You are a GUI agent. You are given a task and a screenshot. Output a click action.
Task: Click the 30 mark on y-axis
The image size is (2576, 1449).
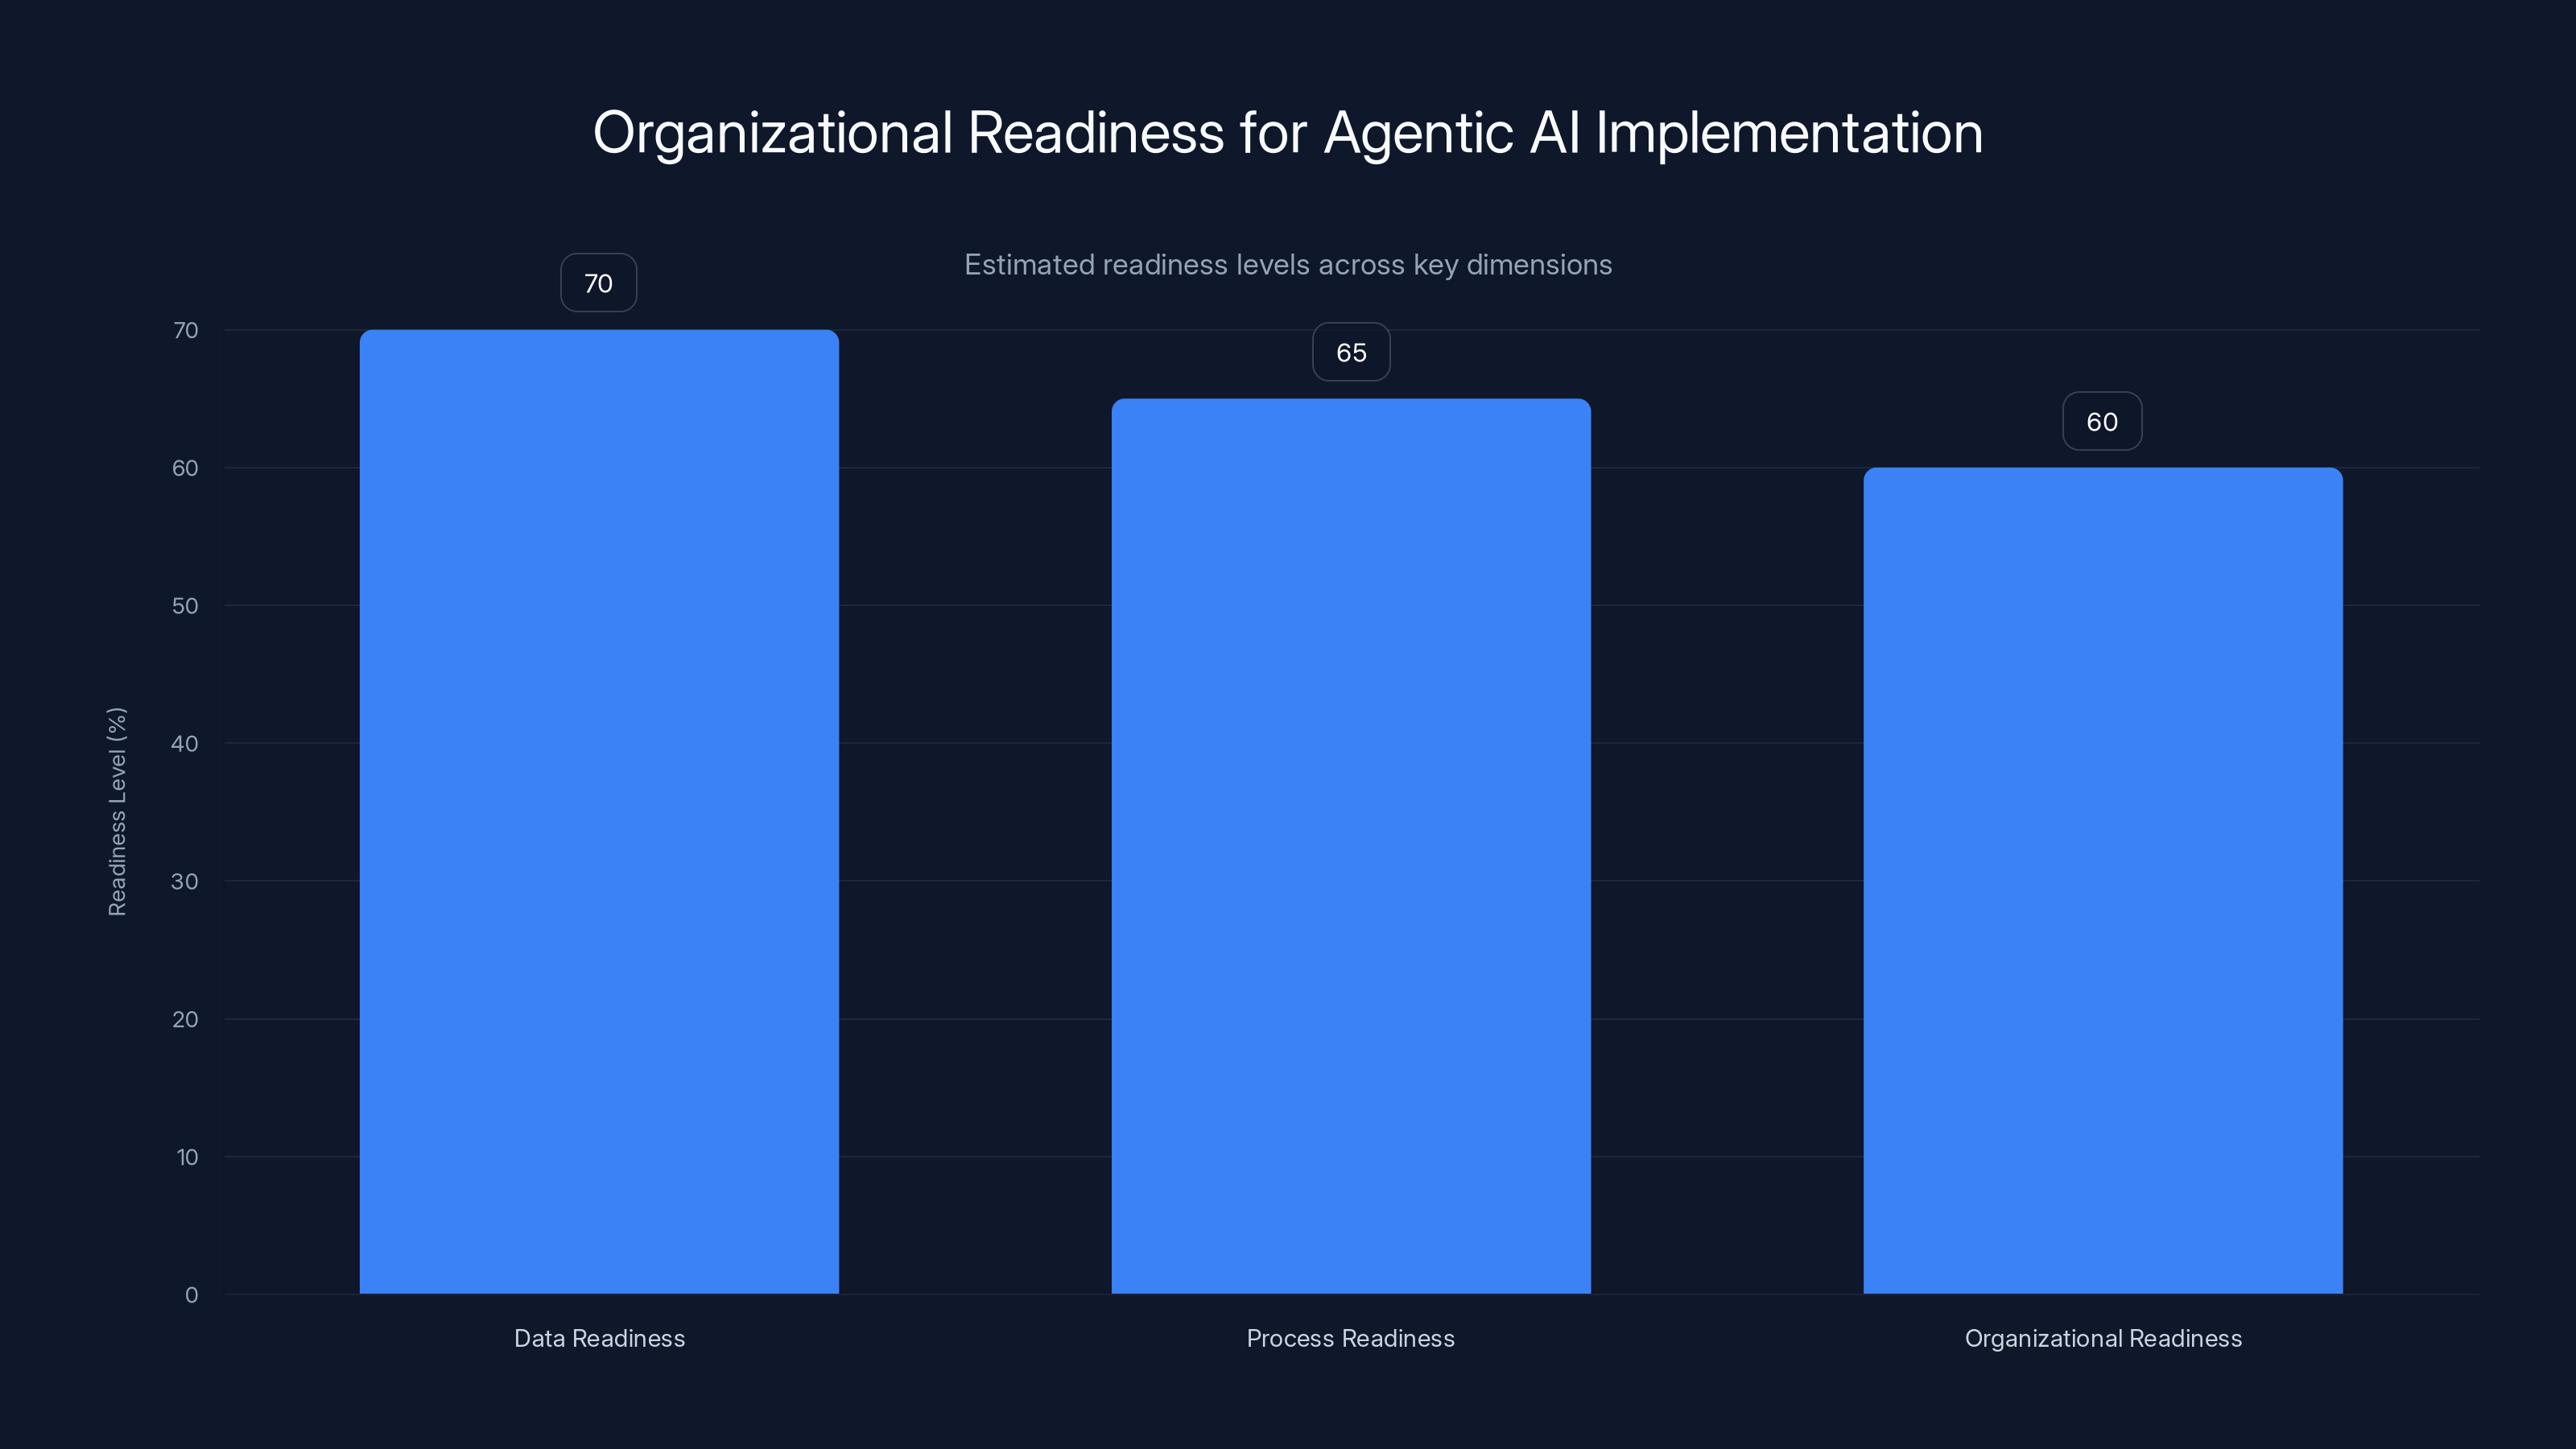(x=185, y=881)
